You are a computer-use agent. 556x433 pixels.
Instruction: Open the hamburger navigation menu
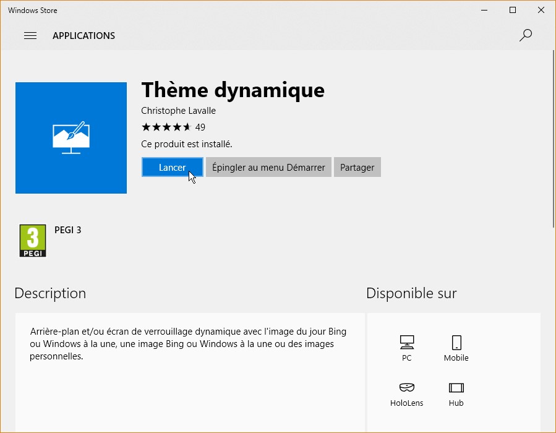click(x=30, y=36)
